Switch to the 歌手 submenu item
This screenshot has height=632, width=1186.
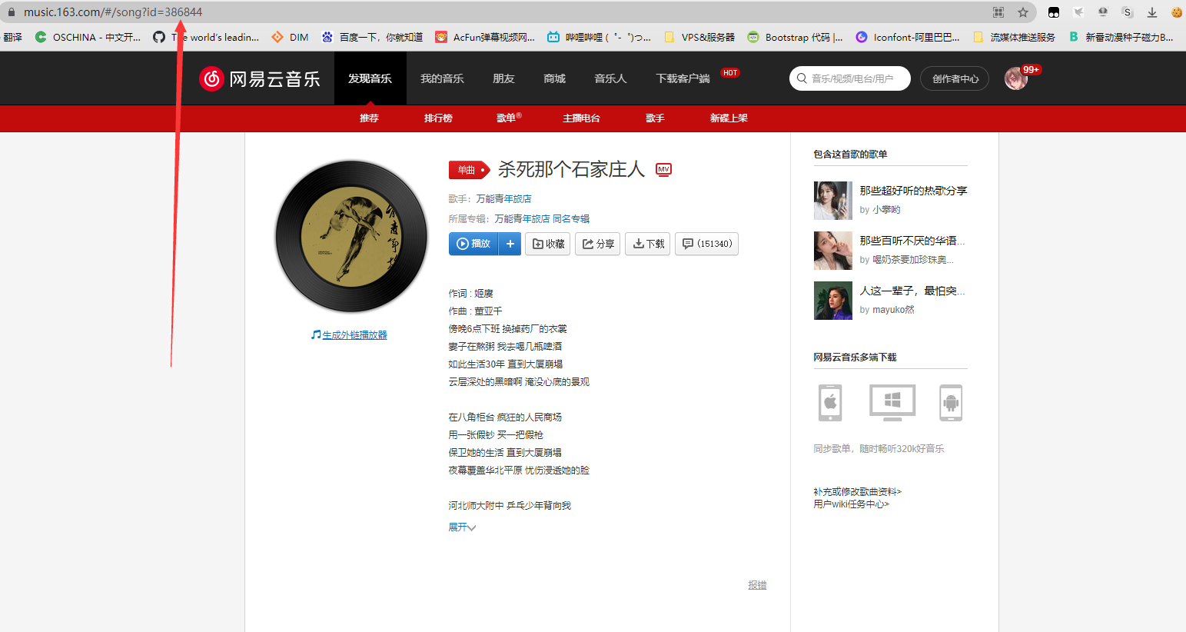tap(655, 118)
